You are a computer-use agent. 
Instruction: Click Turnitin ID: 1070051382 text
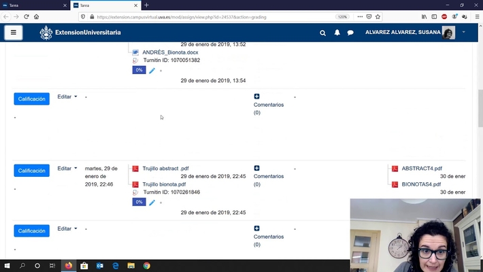point(171,60)
